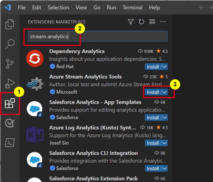Click the Microsoft publisher name

(x=67, y=92)
